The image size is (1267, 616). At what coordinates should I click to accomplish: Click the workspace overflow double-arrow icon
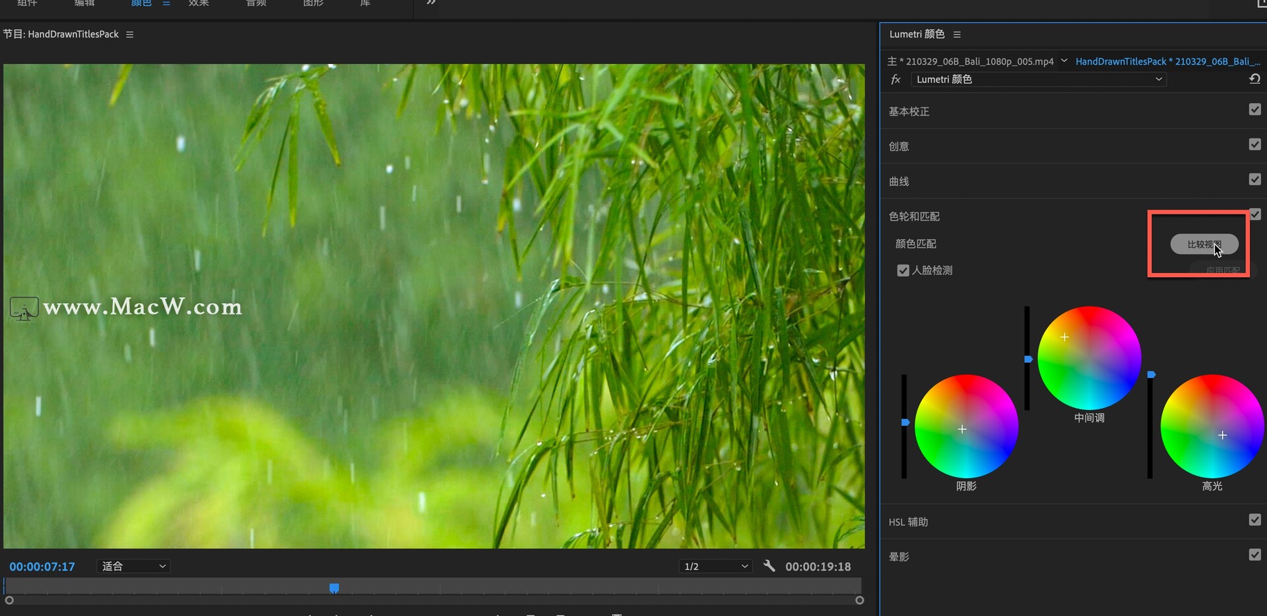pos(431,3)
